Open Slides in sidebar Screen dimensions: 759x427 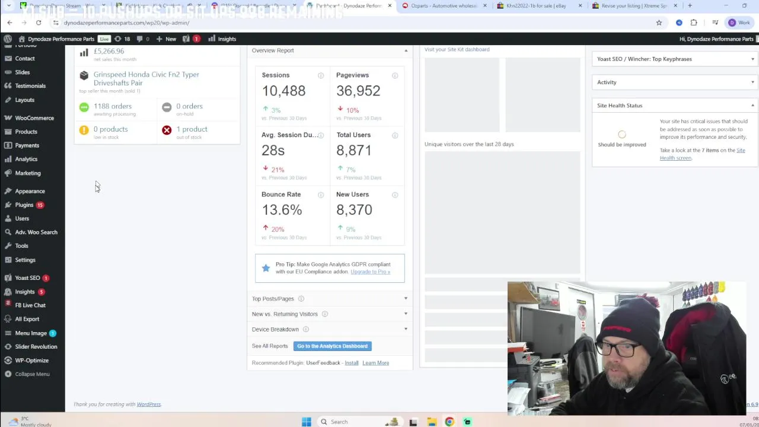point(23,72)
